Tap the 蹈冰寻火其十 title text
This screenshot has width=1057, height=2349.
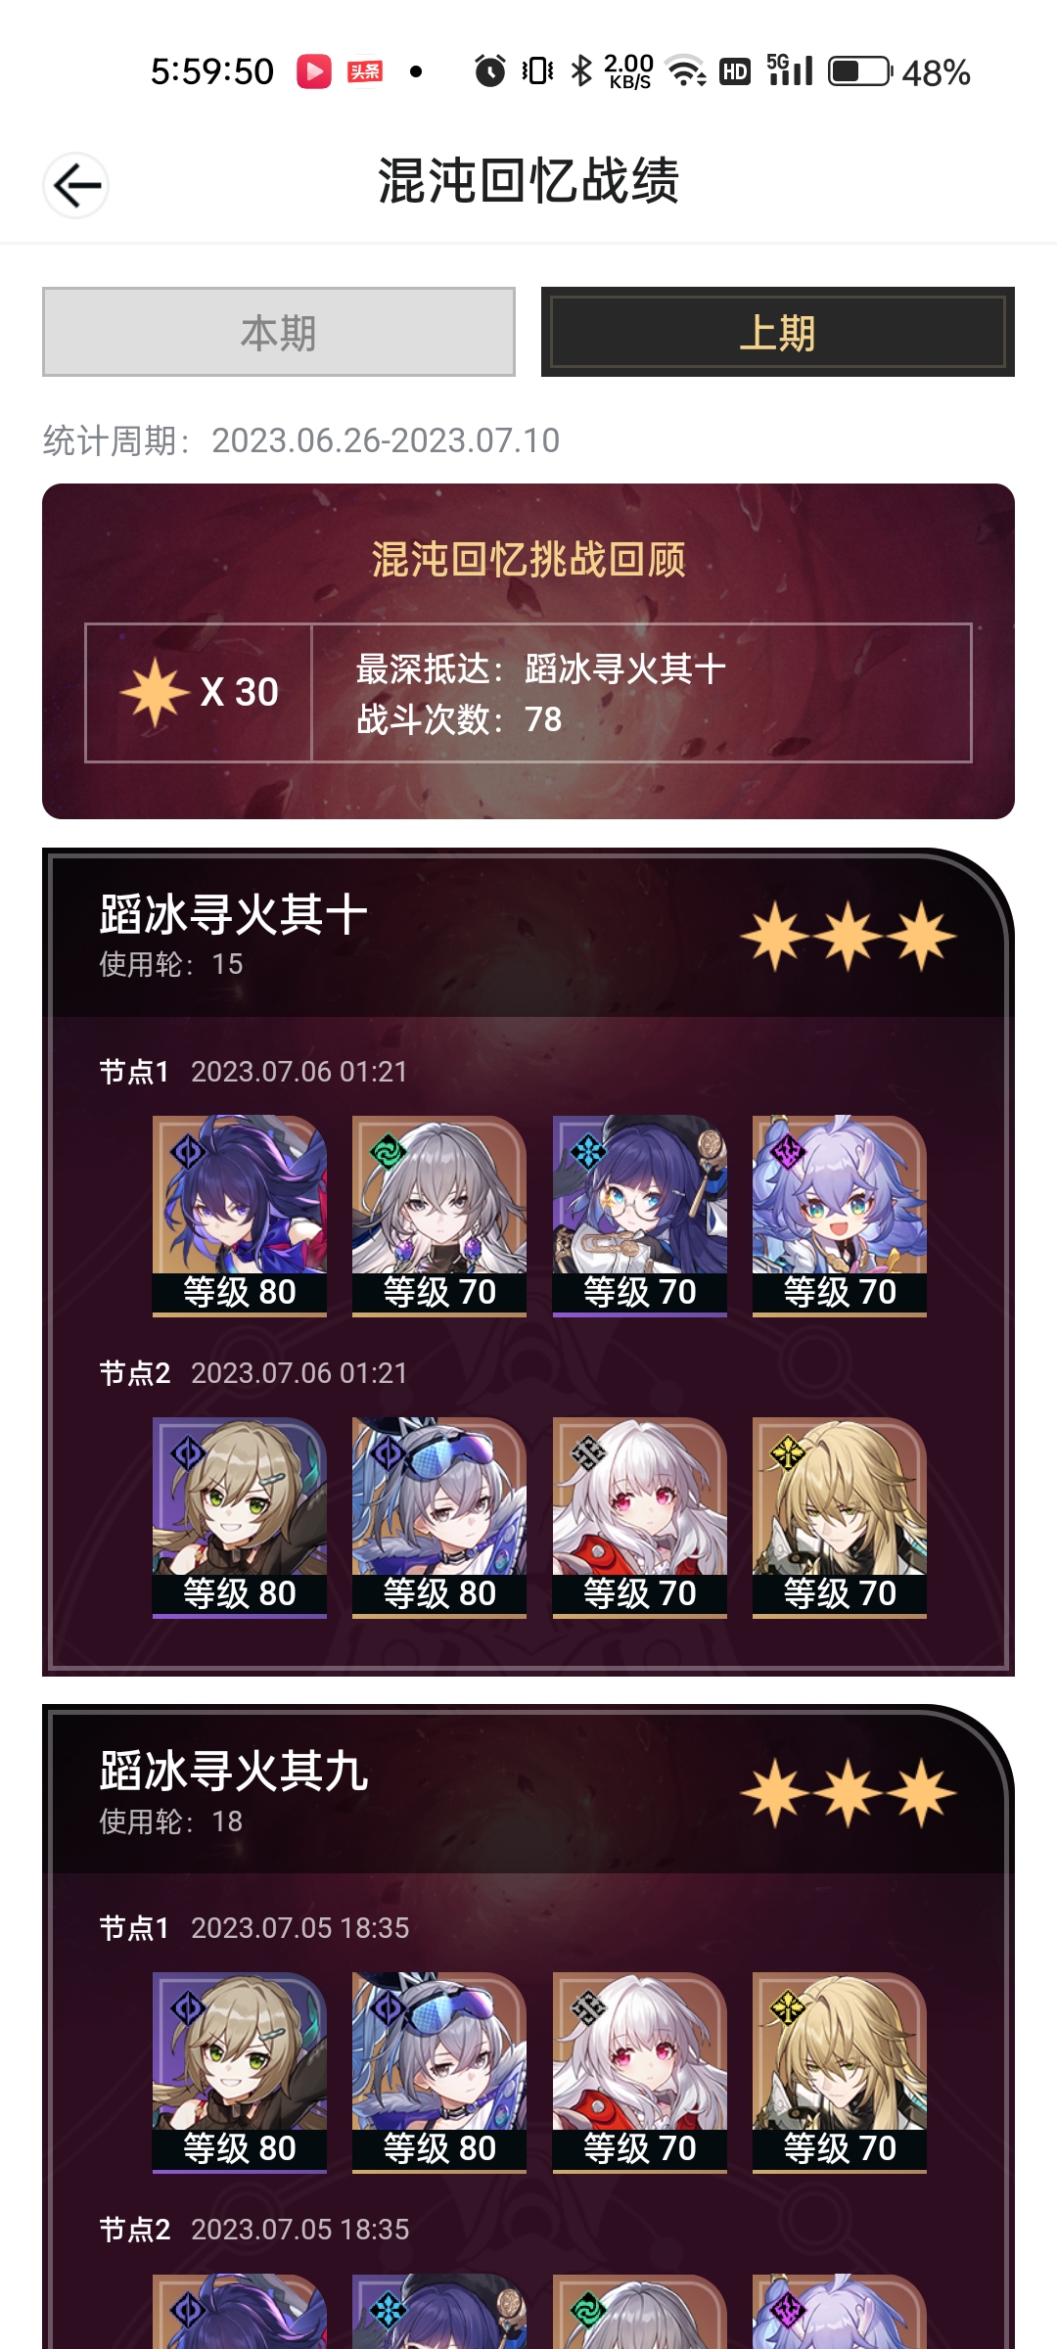234,915
